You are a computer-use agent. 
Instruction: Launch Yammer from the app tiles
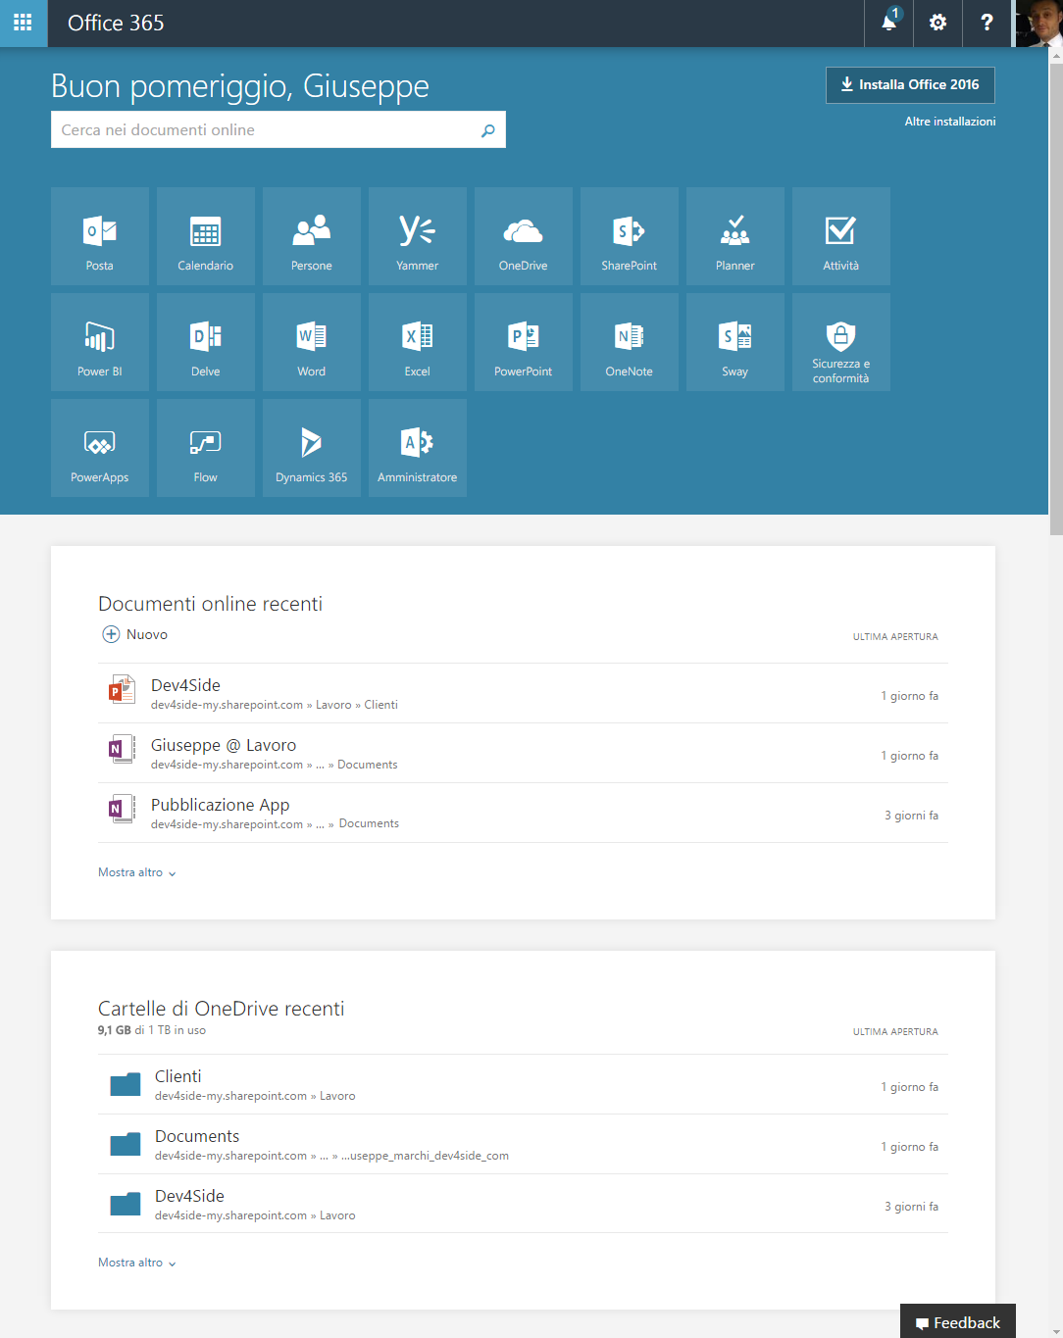click(418, 236)
